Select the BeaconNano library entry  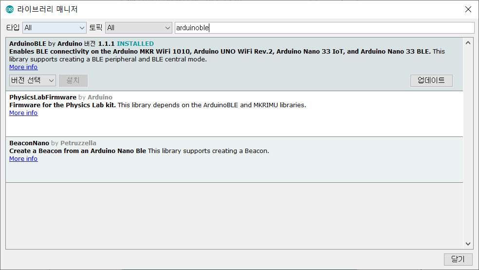click(234, 160)
